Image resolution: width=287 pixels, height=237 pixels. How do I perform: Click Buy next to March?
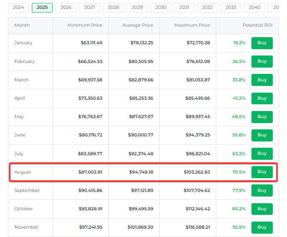coord(262,80)
